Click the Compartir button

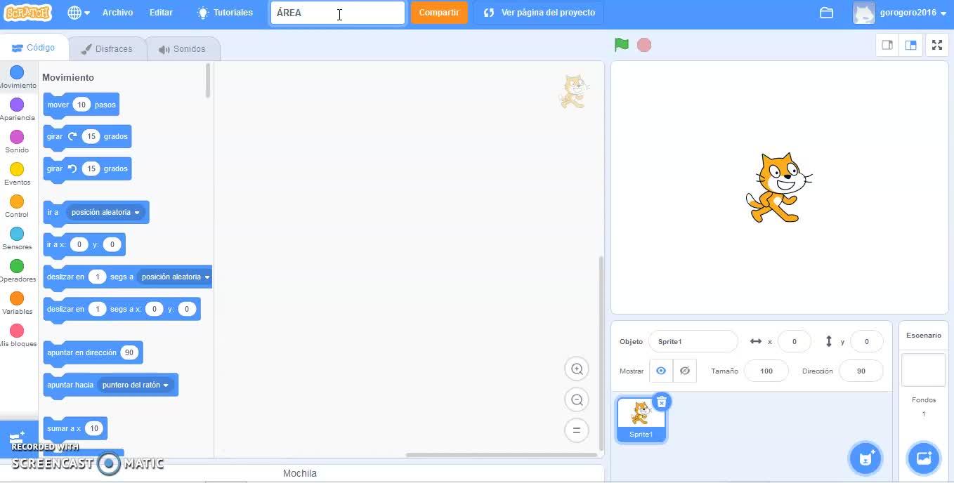[x=439, y=13]
